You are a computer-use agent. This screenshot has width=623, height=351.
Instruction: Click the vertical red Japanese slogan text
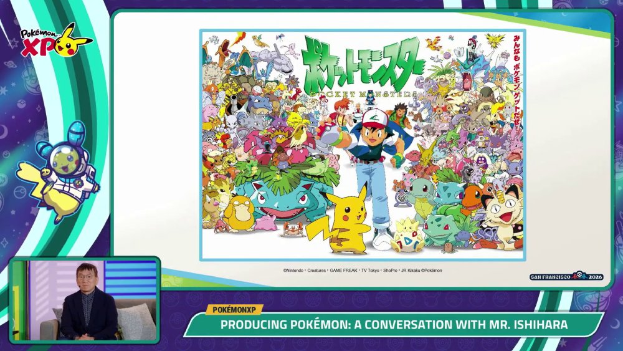(x=516, y=84)
